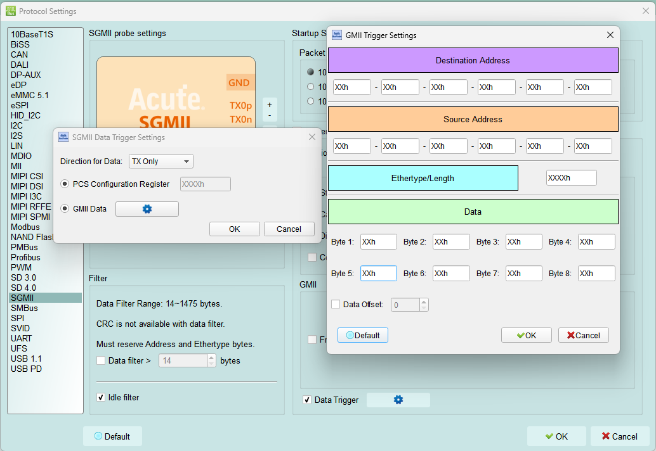Viewport: 656px width, 451px height.
Task: Click the Byte 3 data field
Action: point(524,242)
